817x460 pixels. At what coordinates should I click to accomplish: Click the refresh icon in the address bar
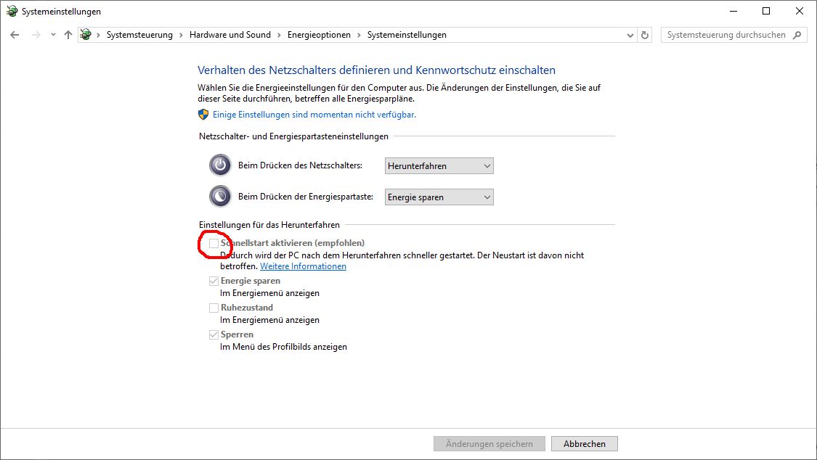(645, 34)
